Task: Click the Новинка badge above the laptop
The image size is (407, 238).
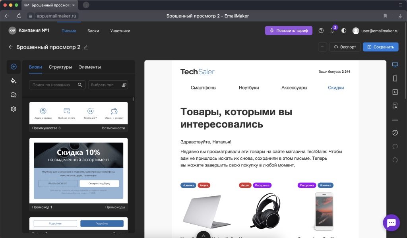Action: click(x=188, y=185)
